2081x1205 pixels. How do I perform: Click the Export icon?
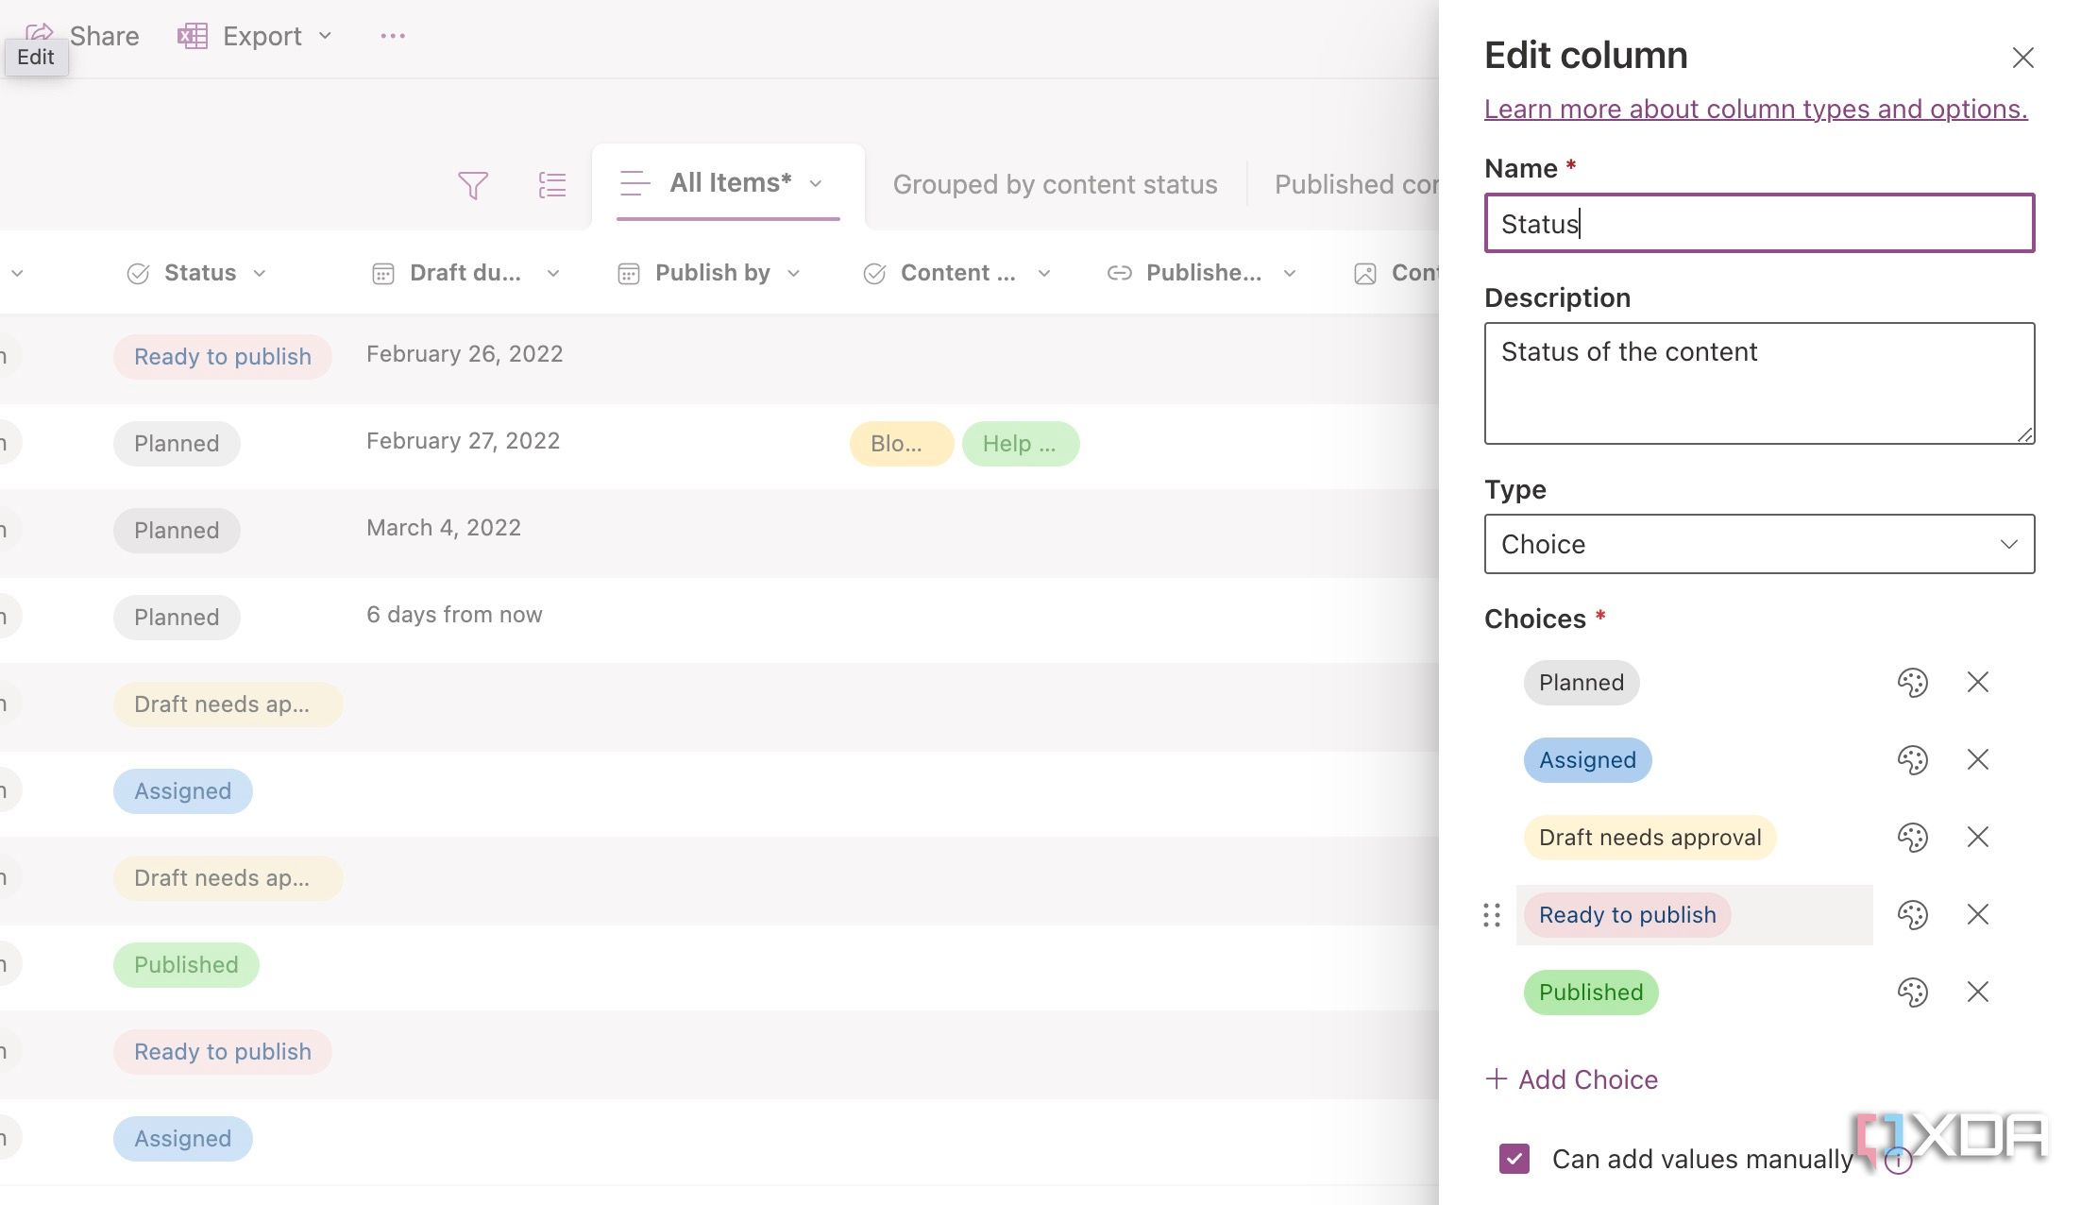pos(192,35)
